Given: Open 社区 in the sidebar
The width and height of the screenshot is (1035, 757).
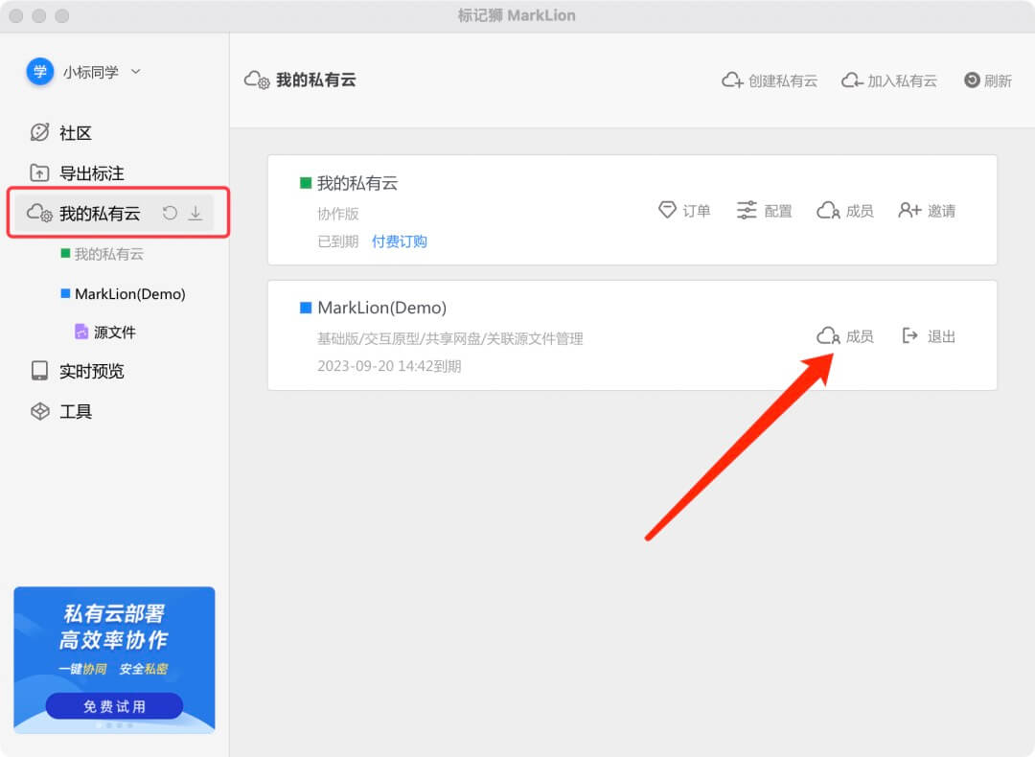Looking at the screenshot, I should tap(75, 133).
